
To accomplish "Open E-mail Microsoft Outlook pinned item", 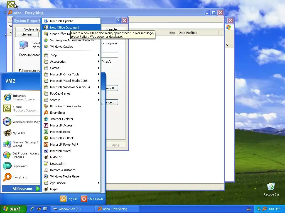I will point(21,108).
